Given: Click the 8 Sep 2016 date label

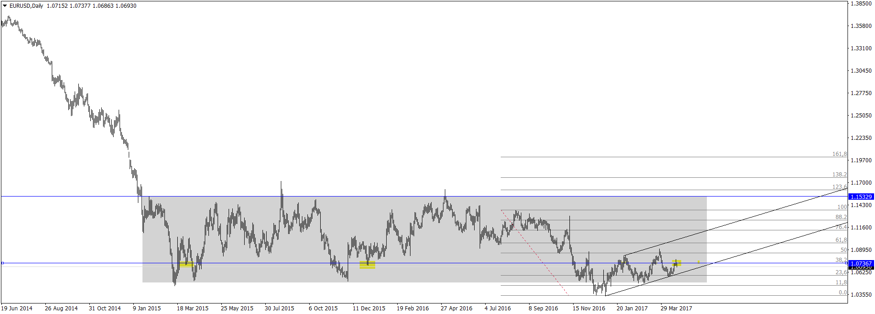Looking at the screenshot, I should coord(543,309).
